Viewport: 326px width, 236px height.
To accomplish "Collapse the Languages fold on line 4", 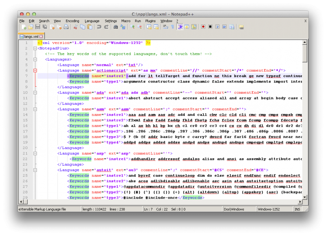I will click(x=35, y=60).
